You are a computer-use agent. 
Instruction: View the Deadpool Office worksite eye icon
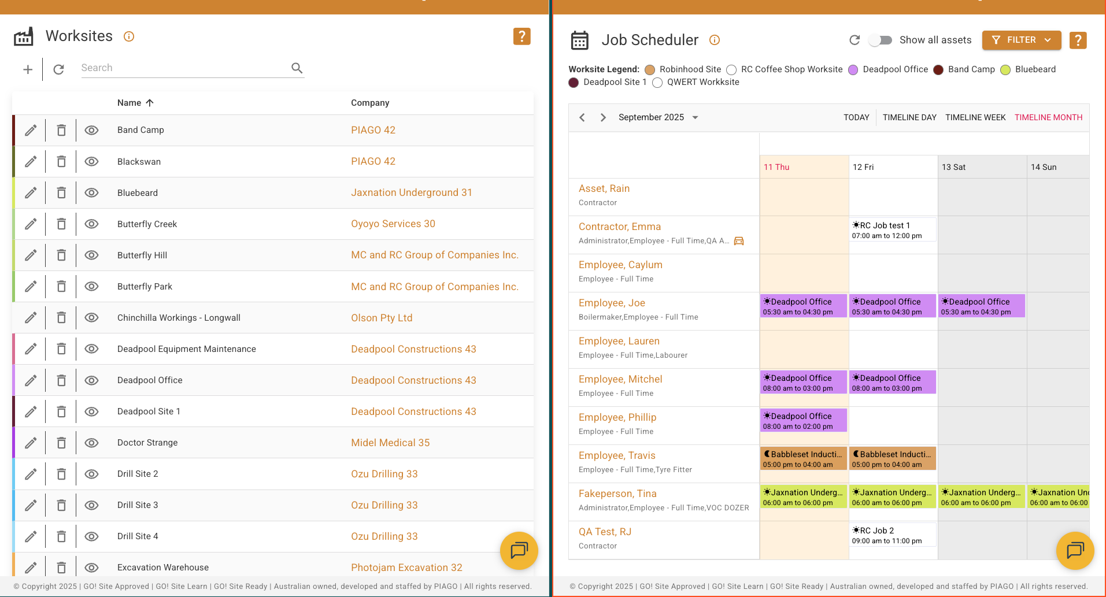coord(91,380)
